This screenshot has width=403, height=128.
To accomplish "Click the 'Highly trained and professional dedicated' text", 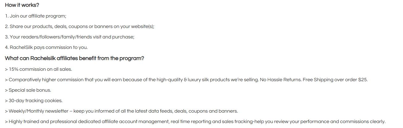I will tap(54, 122).
